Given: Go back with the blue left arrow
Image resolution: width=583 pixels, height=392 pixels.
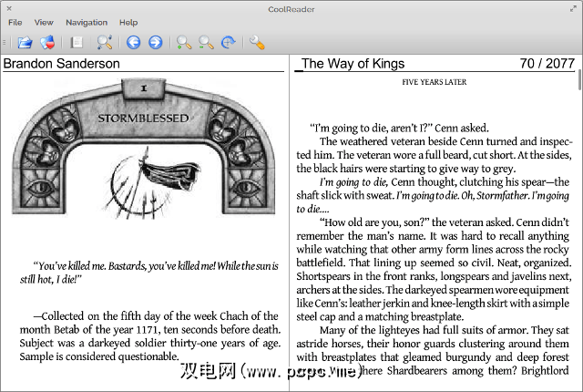Looking at the screenshot, I should coord(133,43).
